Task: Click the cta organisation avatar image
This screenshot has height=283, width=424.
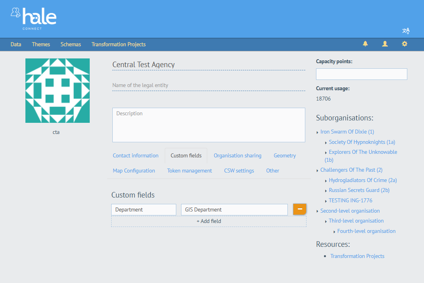Action: point(58,91)
